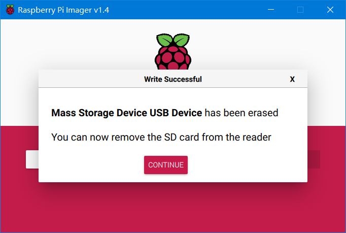Close the Raspberry Pi Imager window
Image resolution: width=346 pixels, height=233 pixels.
click(x=330, y=10)
